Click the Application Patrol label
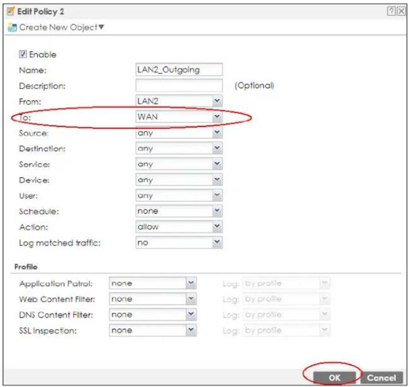409x387 pixels. pyautogui.click(x=56, y=284)
